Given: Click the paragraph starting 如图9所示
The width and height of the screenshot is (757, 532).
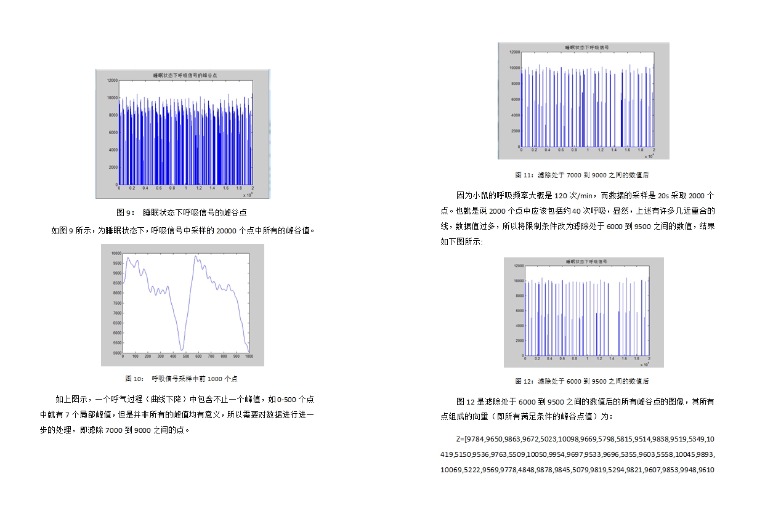Looking at the screenshot, I should click(183, 231).
